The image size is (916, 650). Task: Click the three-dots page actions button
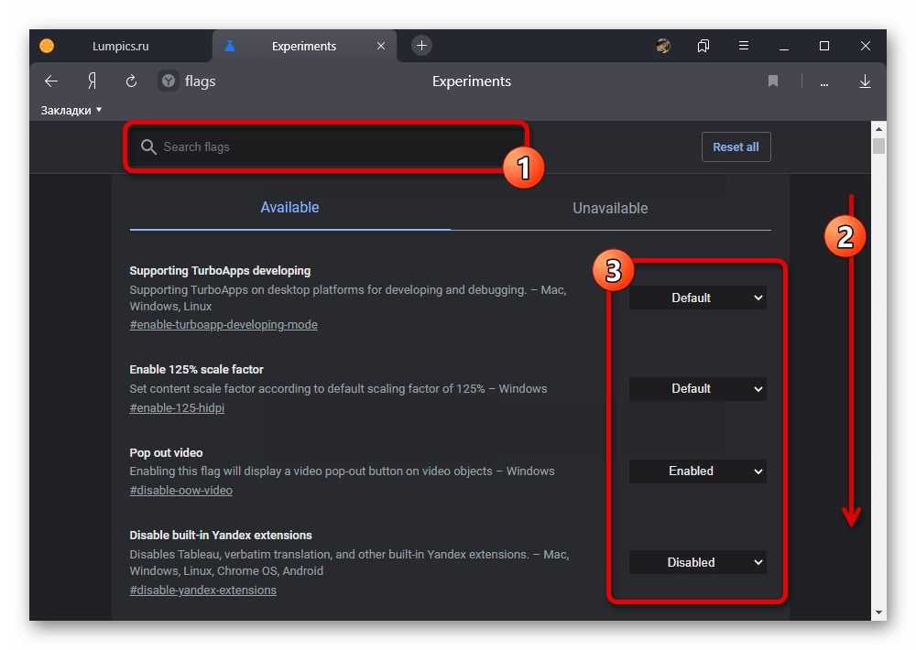tap(824, 82)
